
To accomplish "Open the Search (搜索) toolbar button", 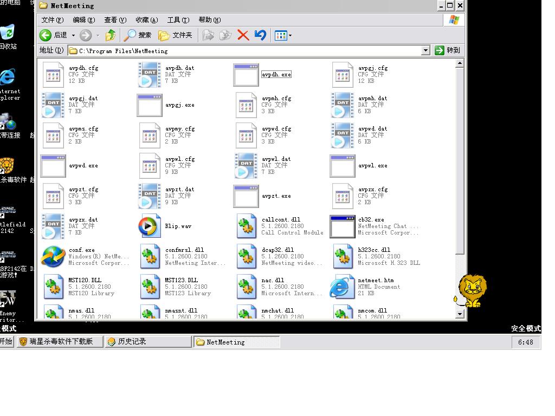I will [x=137, y=35].
